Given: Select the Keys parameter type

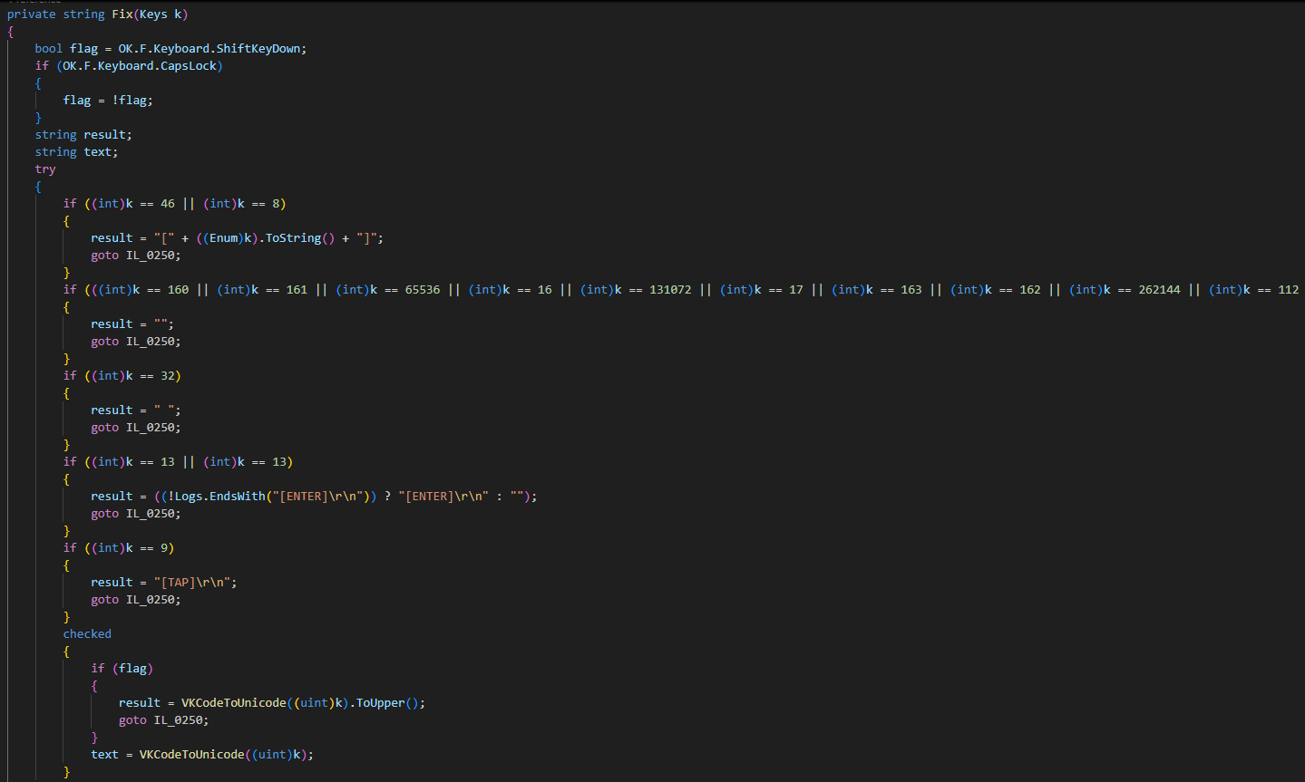Looking at the screenshot, I should click(153, 14).
